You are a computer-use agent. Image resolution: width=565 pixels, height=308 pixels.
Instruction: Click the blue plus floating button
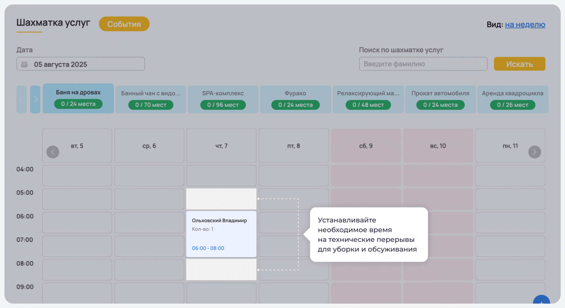pos(541,301)
